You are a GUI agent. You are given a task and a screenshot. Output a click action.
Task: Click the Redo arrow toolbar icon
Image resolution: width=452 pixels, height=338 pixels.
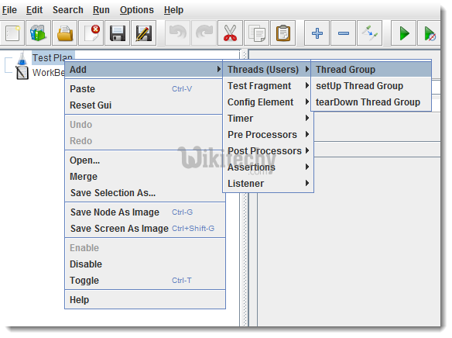tap(204, 33)
